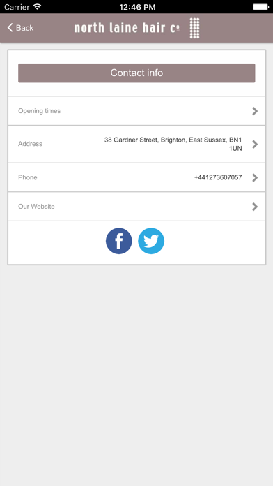Tap the Contact info header button

136,73
